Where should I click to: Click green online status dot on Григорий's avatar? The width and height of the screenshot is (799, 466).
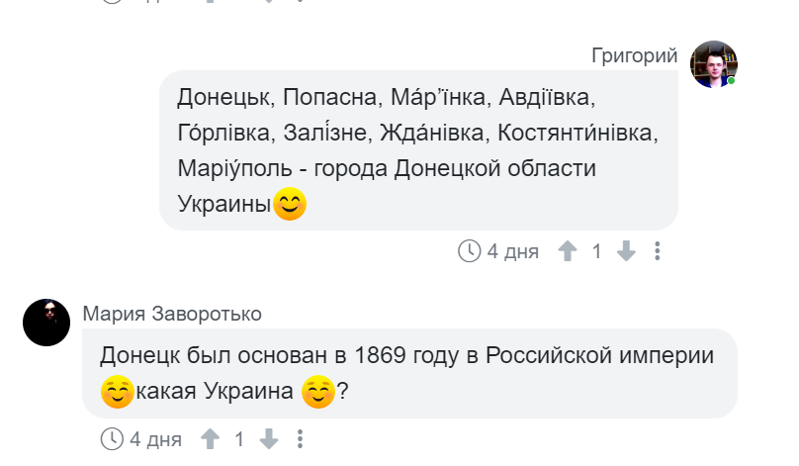coord(731,81)
